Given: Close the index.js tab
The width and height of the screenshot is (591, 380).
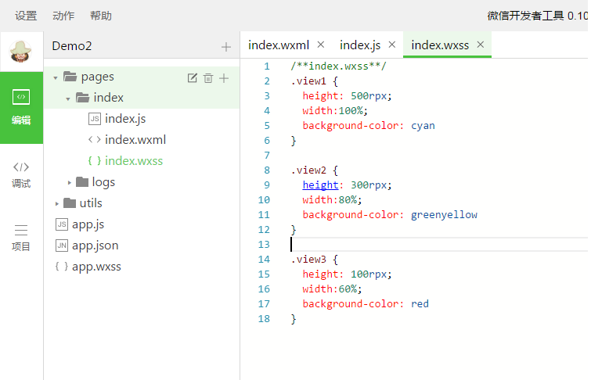Looking at the screenshot, I should coord(392,45).
